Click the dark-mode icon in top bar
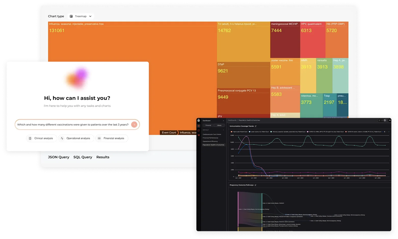Screen dimensions: 398x239 click(x=385, y=120)
